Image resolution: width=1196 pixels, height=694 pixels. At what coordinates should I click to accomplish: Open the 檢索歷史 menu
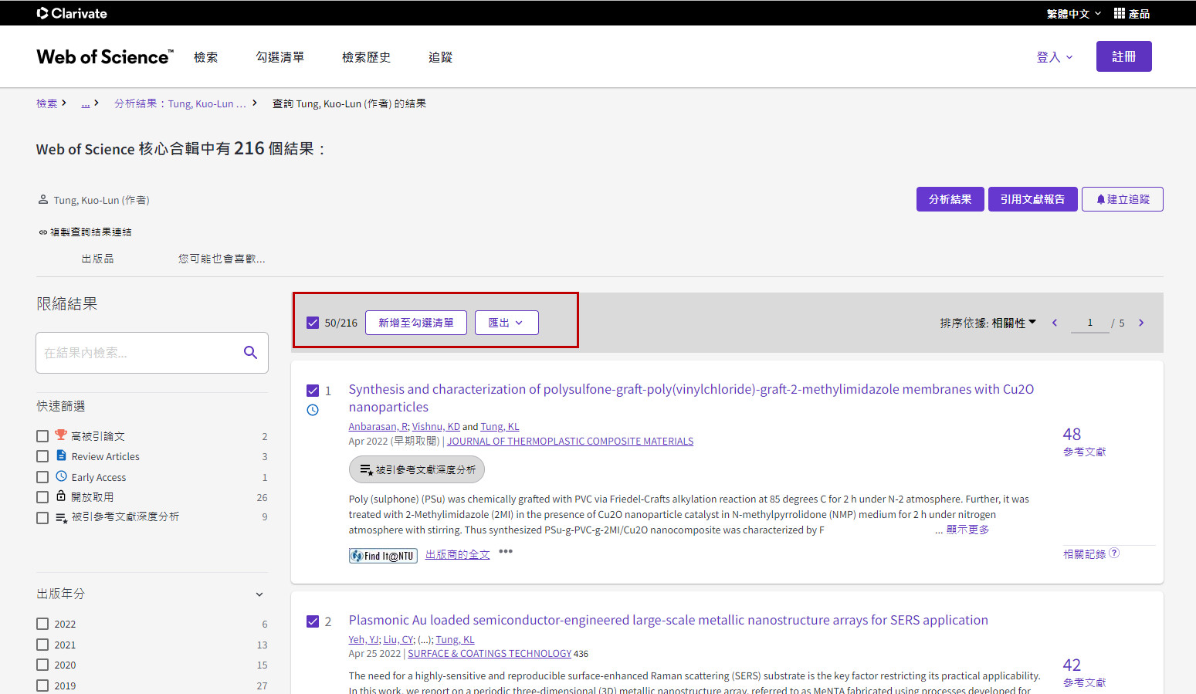(x=366, y=57)
